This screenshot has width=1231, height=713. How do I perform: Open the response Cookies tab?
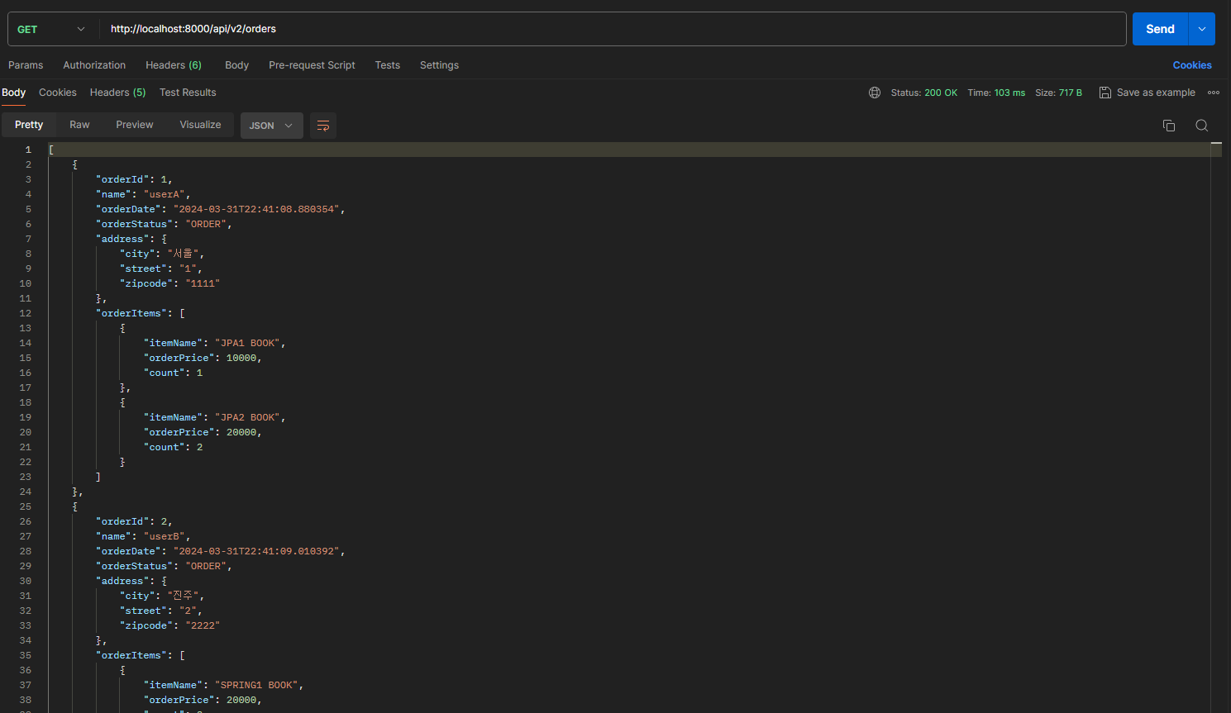(x=58, y=93)
